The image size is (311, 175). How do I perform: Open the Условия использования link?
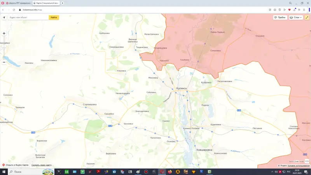tap(299, 166)
